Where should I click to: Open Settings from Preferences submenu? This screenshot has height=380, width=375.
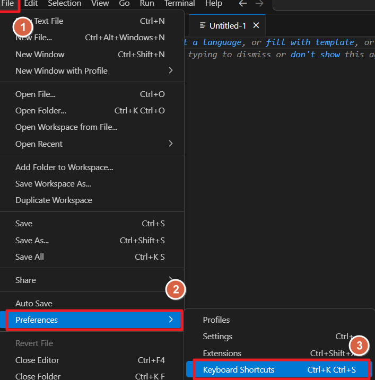[279, 337]
